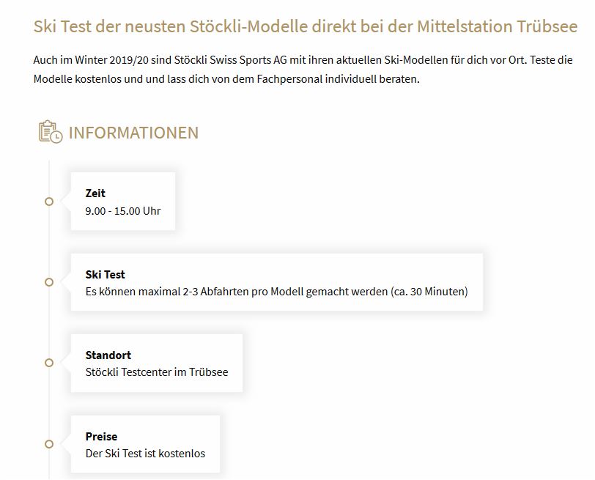Click the timeline circle beside Ski Test
Screen dimensions: 595x480
49,282
